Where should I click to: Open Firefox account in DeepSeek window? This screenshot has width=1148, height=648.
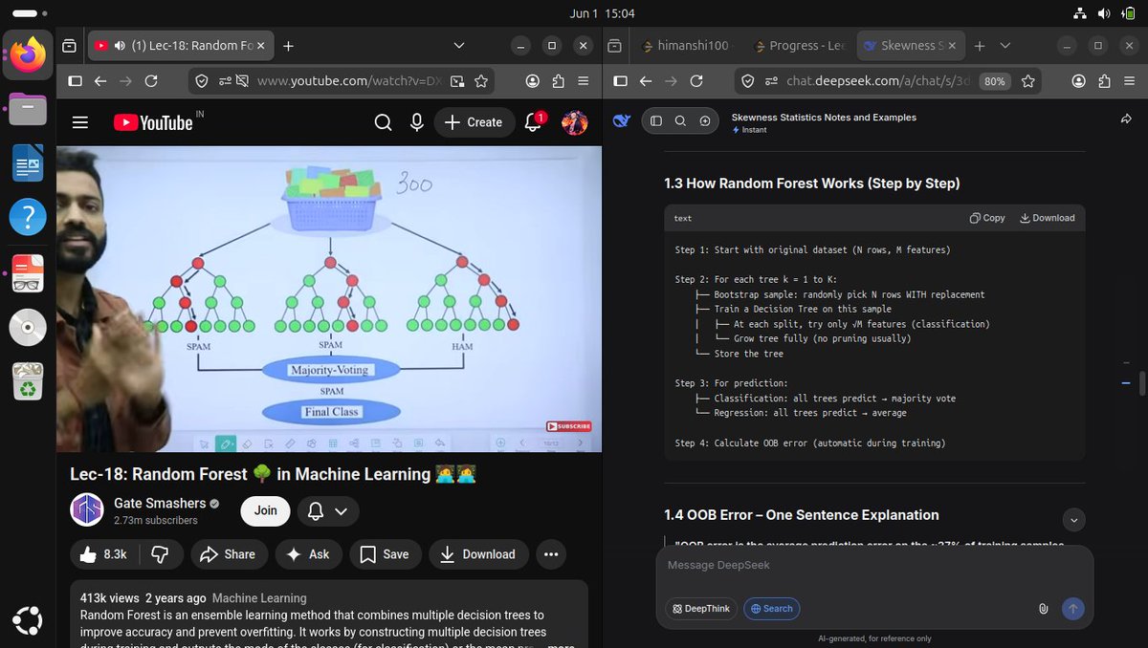point(1079,81)
